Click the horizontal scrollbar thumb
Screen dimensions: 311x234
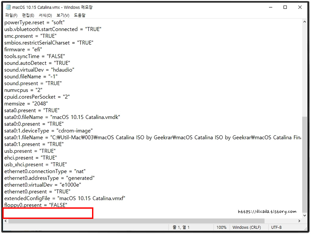136,221
